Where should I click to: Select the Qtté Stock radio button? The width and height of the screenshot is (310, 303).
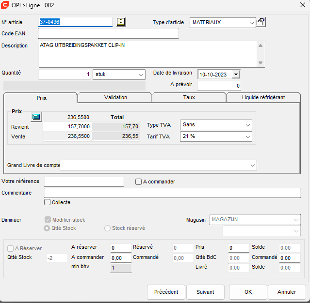click(47, 228)
